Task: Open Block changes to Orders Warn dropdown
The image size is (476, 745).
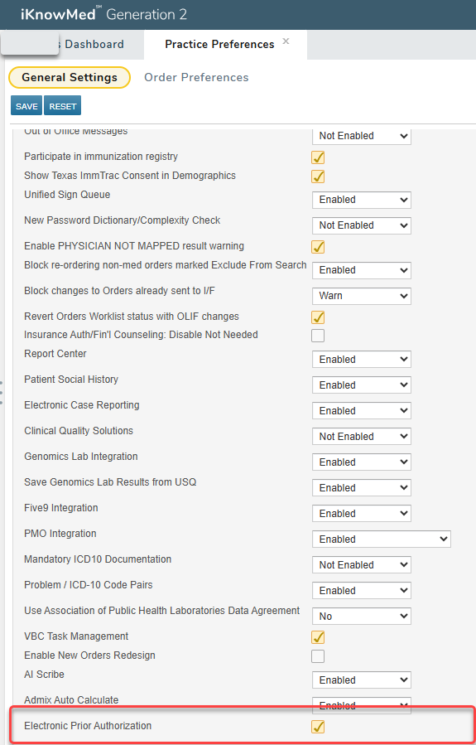Action: [362, 296]
